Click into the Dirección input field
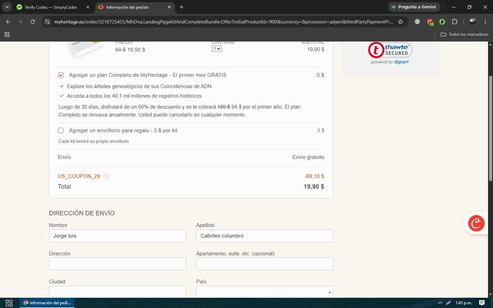493x308 pixels. point(117,264)
